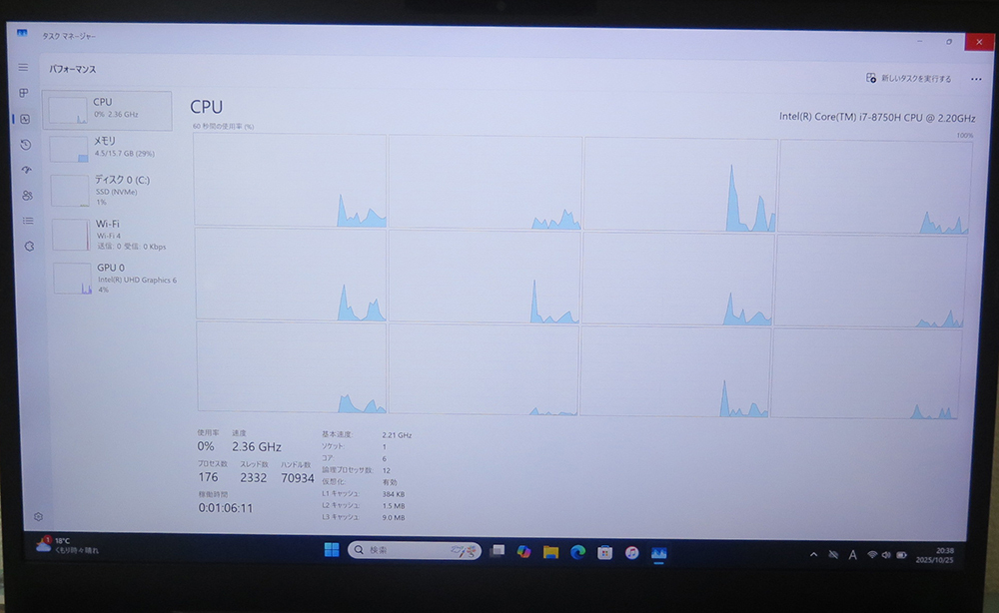Click the uptime value 0:01:06:11
This screenshot has height=613, width=999.
coord(226,508)
